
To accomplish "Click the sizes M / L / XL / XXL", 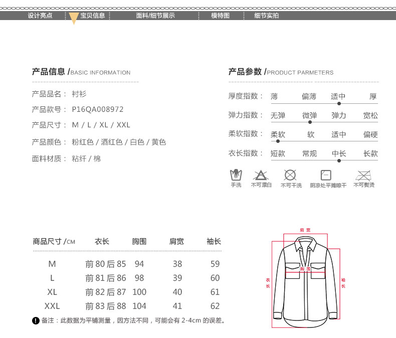I will [101, 125].
